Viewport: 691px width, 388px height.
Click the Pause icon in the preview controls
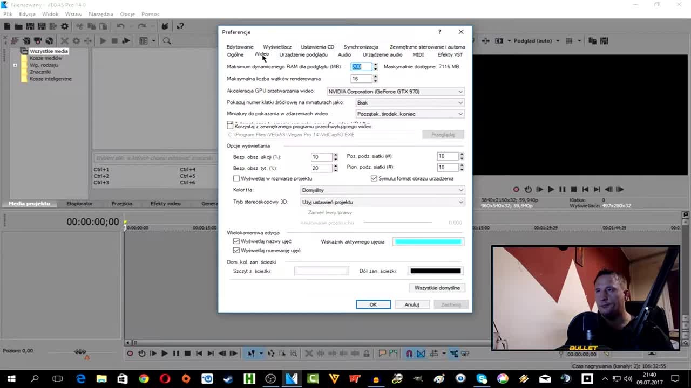[562, 189]
